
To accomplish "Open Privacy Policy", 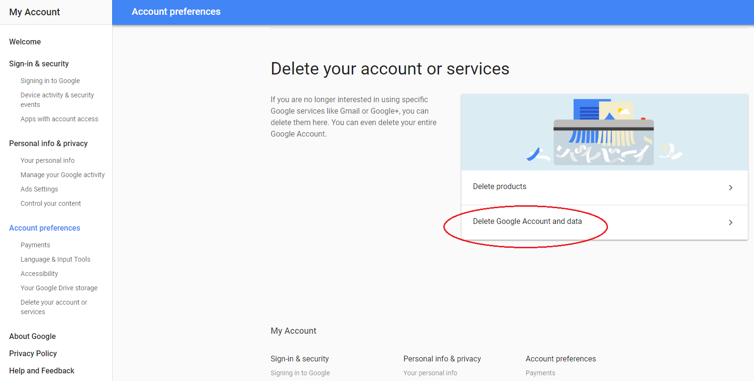I will [x=33, y=354].
